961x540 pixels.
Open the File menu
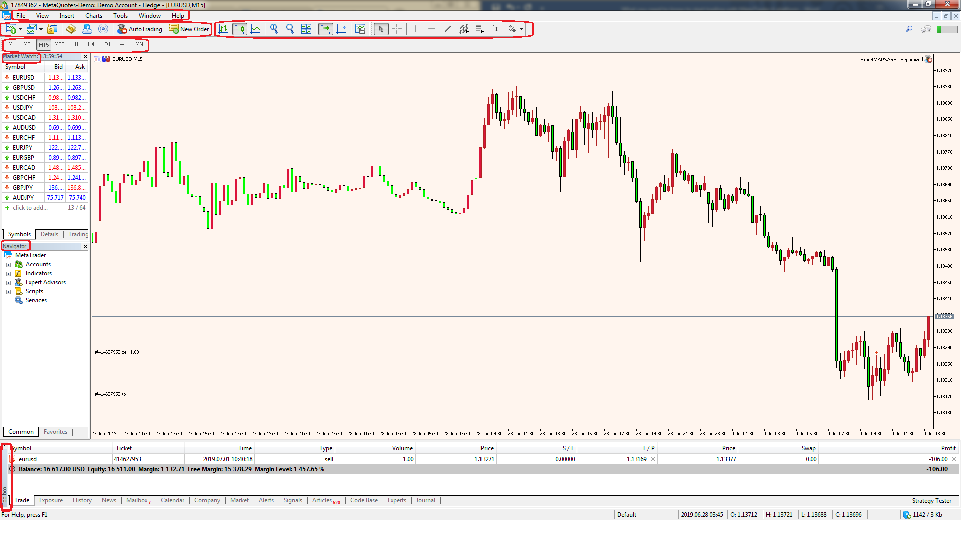[x=21, y=16]
